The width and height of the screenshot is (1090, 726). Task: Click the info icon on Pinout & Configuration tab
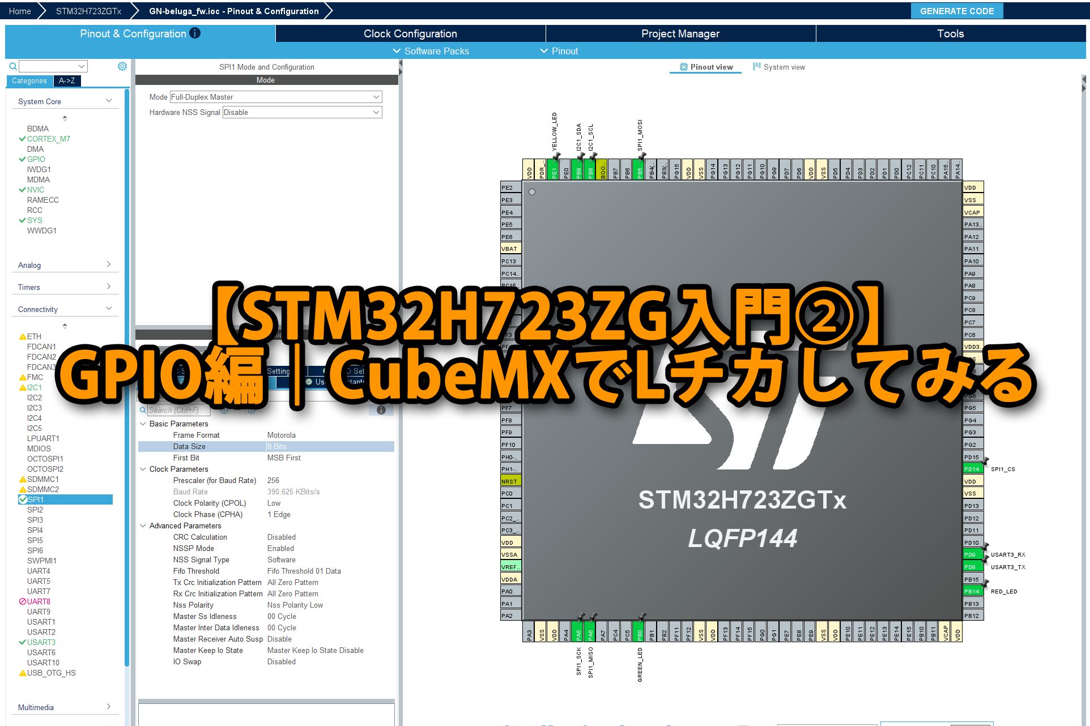pos(195,33)
